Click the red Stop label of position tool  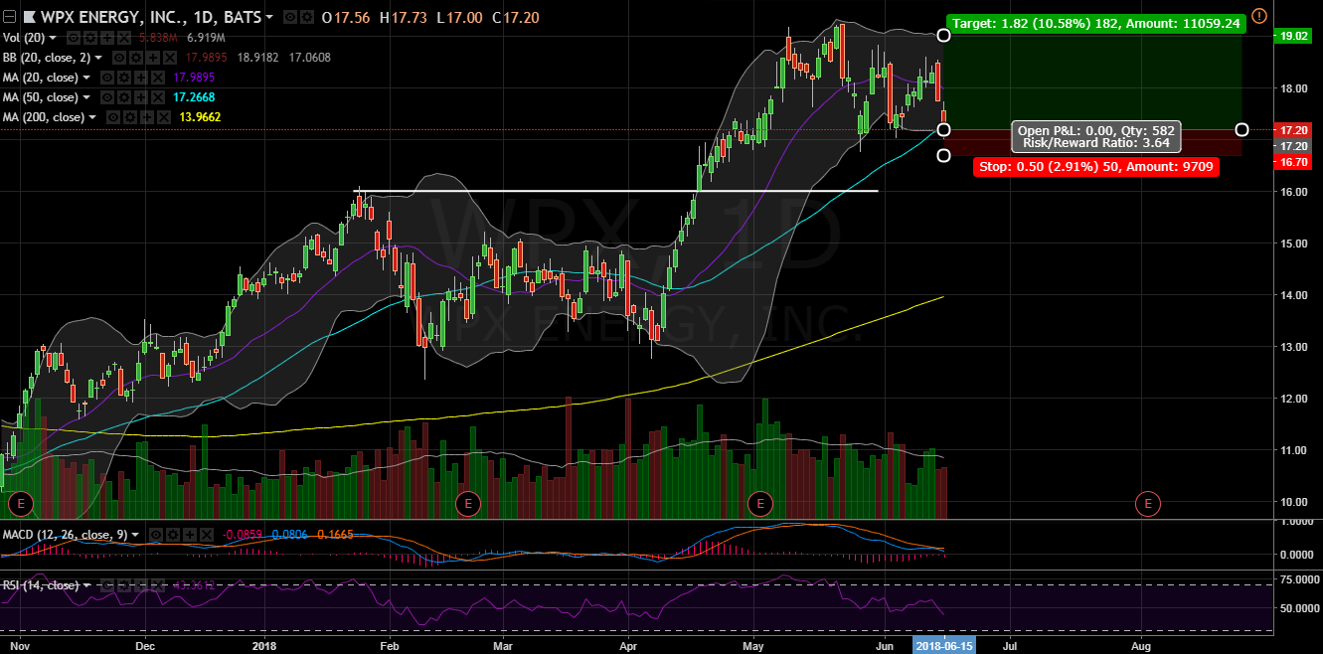tap(1095, 166)
